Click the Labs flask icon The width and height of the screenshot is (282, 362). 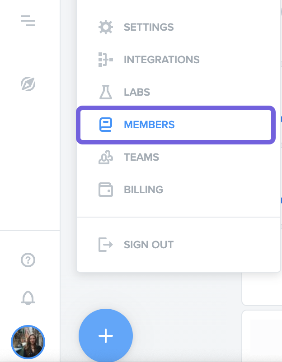pyautogui.click(x=106, y=92)
